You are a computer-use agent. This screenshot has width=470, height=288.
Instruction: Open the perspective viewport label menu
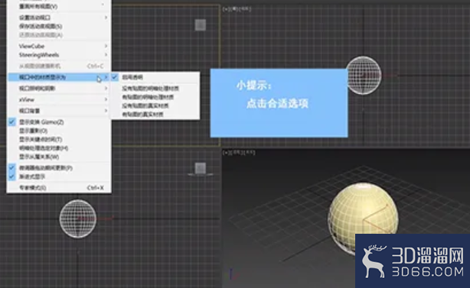point(239,153)
